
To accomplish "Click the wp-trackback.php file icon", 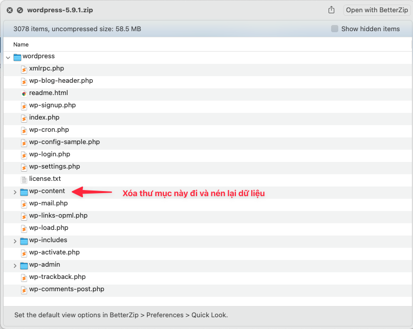I will coord(24,278).
